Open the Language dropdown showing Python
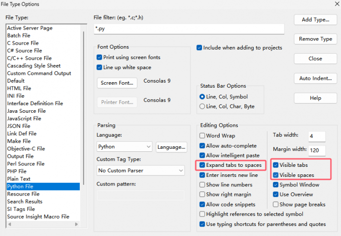 [x=124, y=147]
